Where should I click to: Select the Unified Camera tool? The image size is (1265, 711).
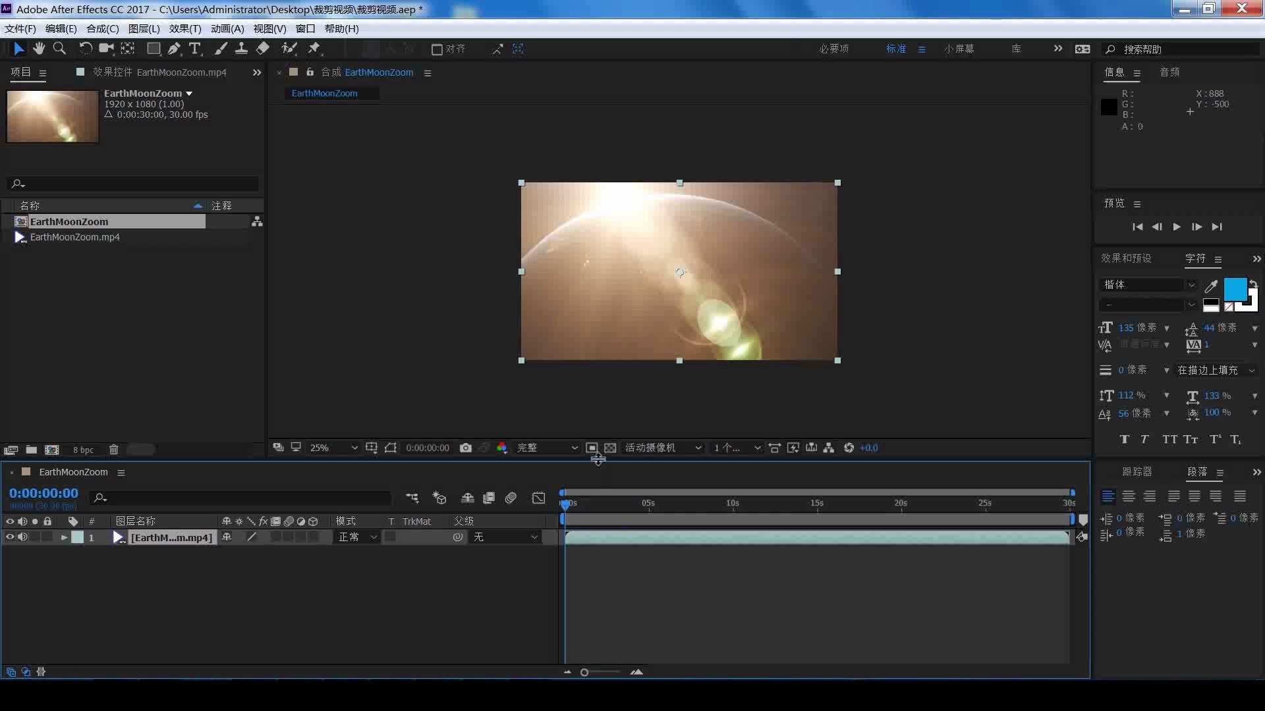pyautogui.click(x=106, y=49)
